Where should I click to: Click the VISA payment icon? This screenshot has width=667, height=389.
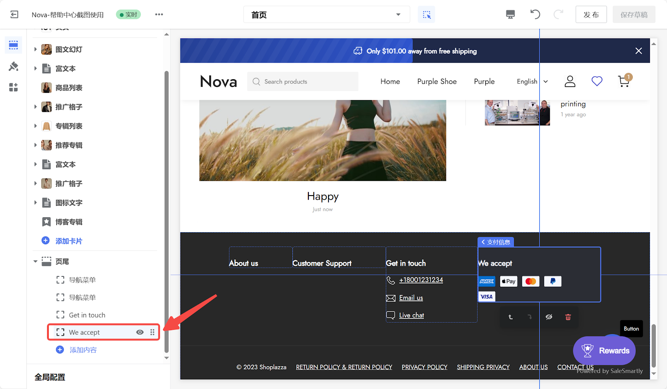[x=486, y=296]
